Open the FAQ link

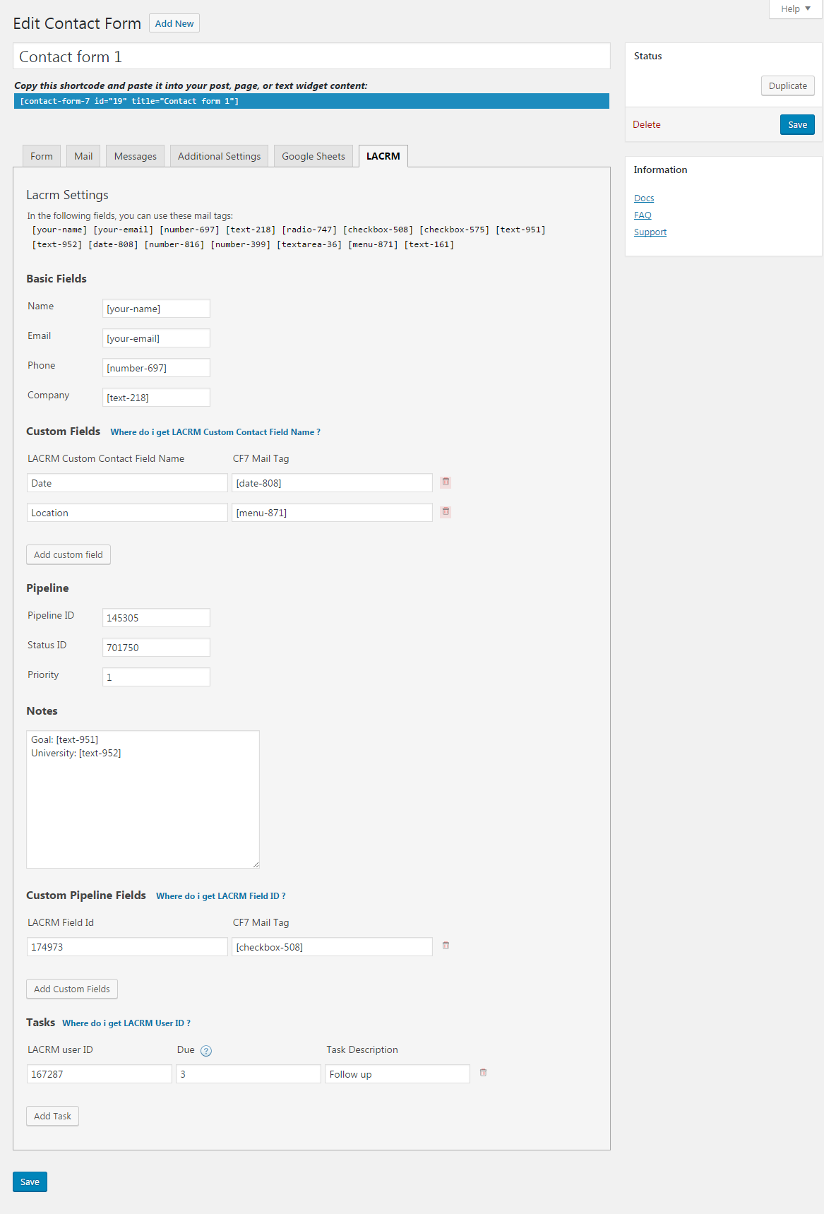click(x=643, y=215)
